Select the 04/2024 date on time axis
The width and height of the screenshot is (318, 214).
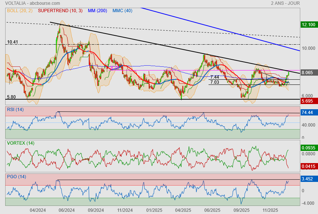[x=38, y=210]
